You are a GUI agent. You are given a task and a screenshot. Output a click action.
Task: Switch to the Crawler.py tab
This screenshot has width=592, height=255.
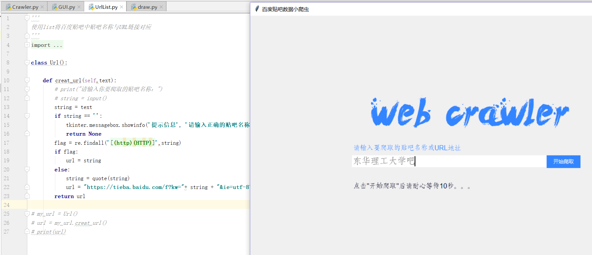pos(25,7)
